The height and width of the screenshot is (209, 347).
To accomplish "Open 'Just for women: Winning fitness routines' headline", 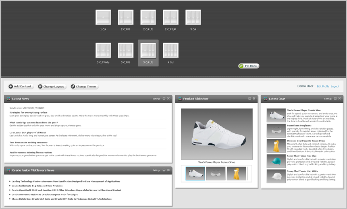I will pos(31,153).
